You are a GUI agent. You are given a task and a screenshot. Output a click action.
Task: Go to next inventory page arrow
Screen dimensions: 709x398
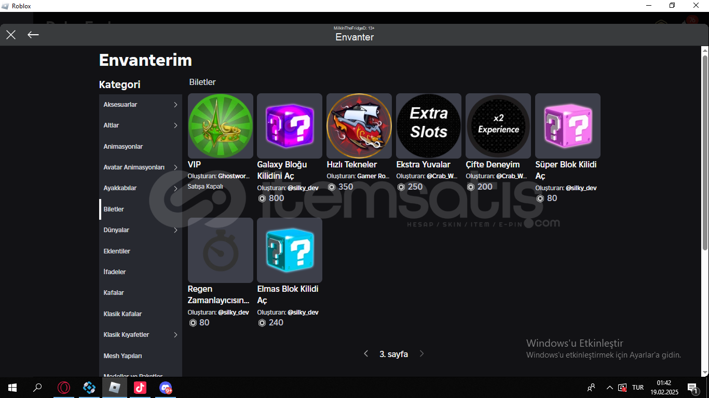(x=421, y=353)
